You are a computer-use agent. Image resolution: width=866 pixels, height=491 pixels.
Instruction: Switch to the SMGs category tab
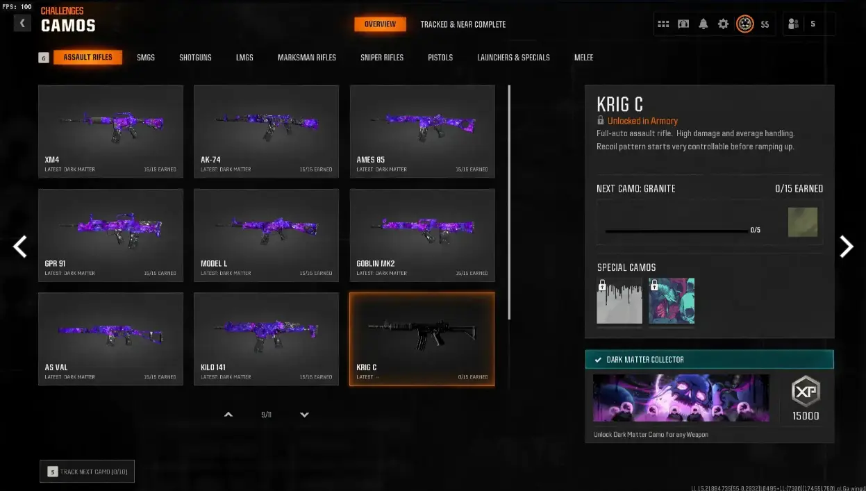(146, 58)
